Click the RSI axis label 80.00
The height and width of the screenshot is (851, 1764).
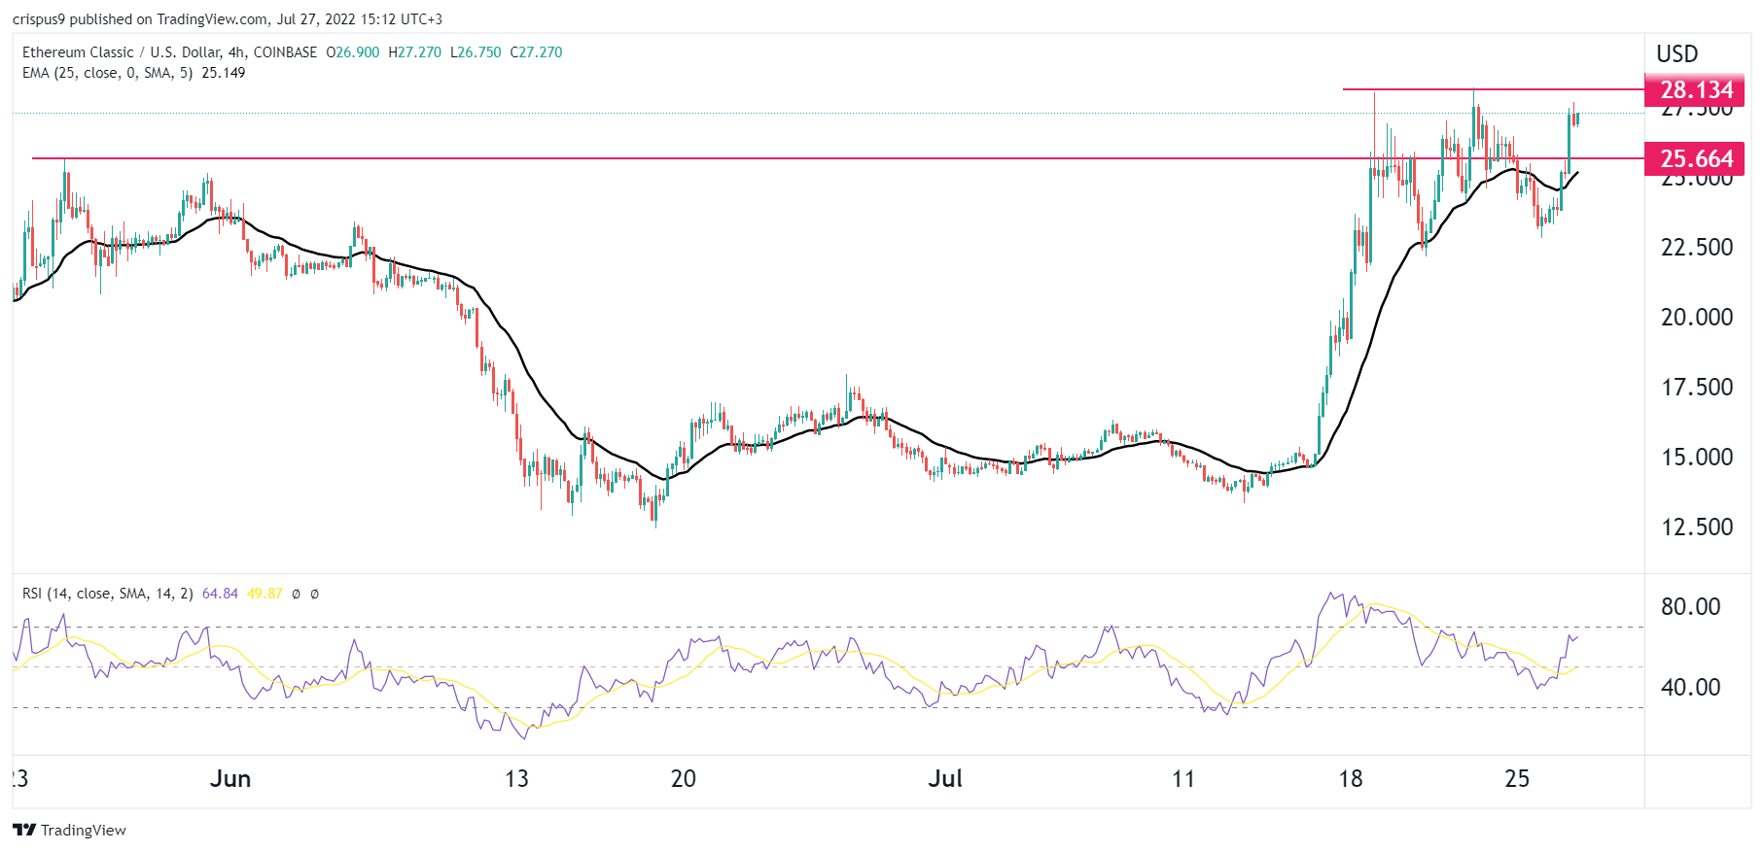[x=1691, y=607]
